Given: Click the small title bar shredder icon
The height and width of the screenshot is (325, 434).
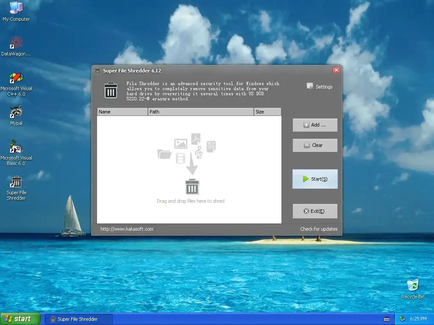Looking at the screenshot, I should pyautogui.click(x=97, y=71).
